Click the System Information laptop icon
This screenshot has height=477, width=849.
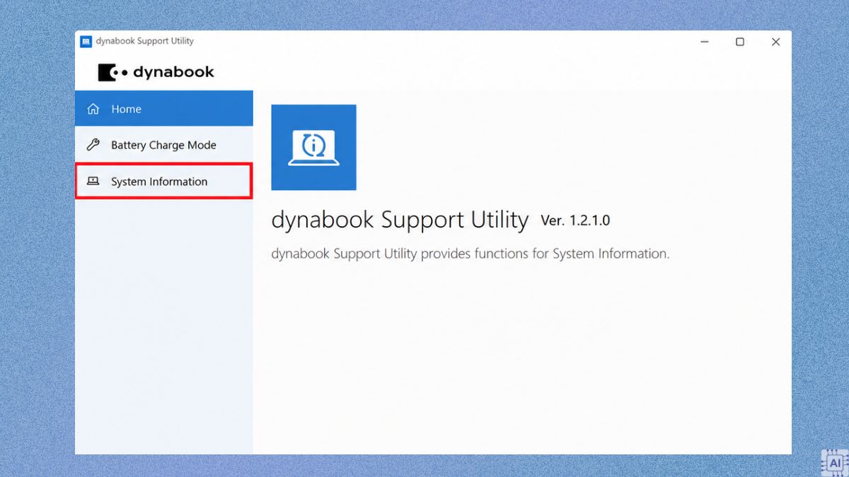[x=93, y=182]
